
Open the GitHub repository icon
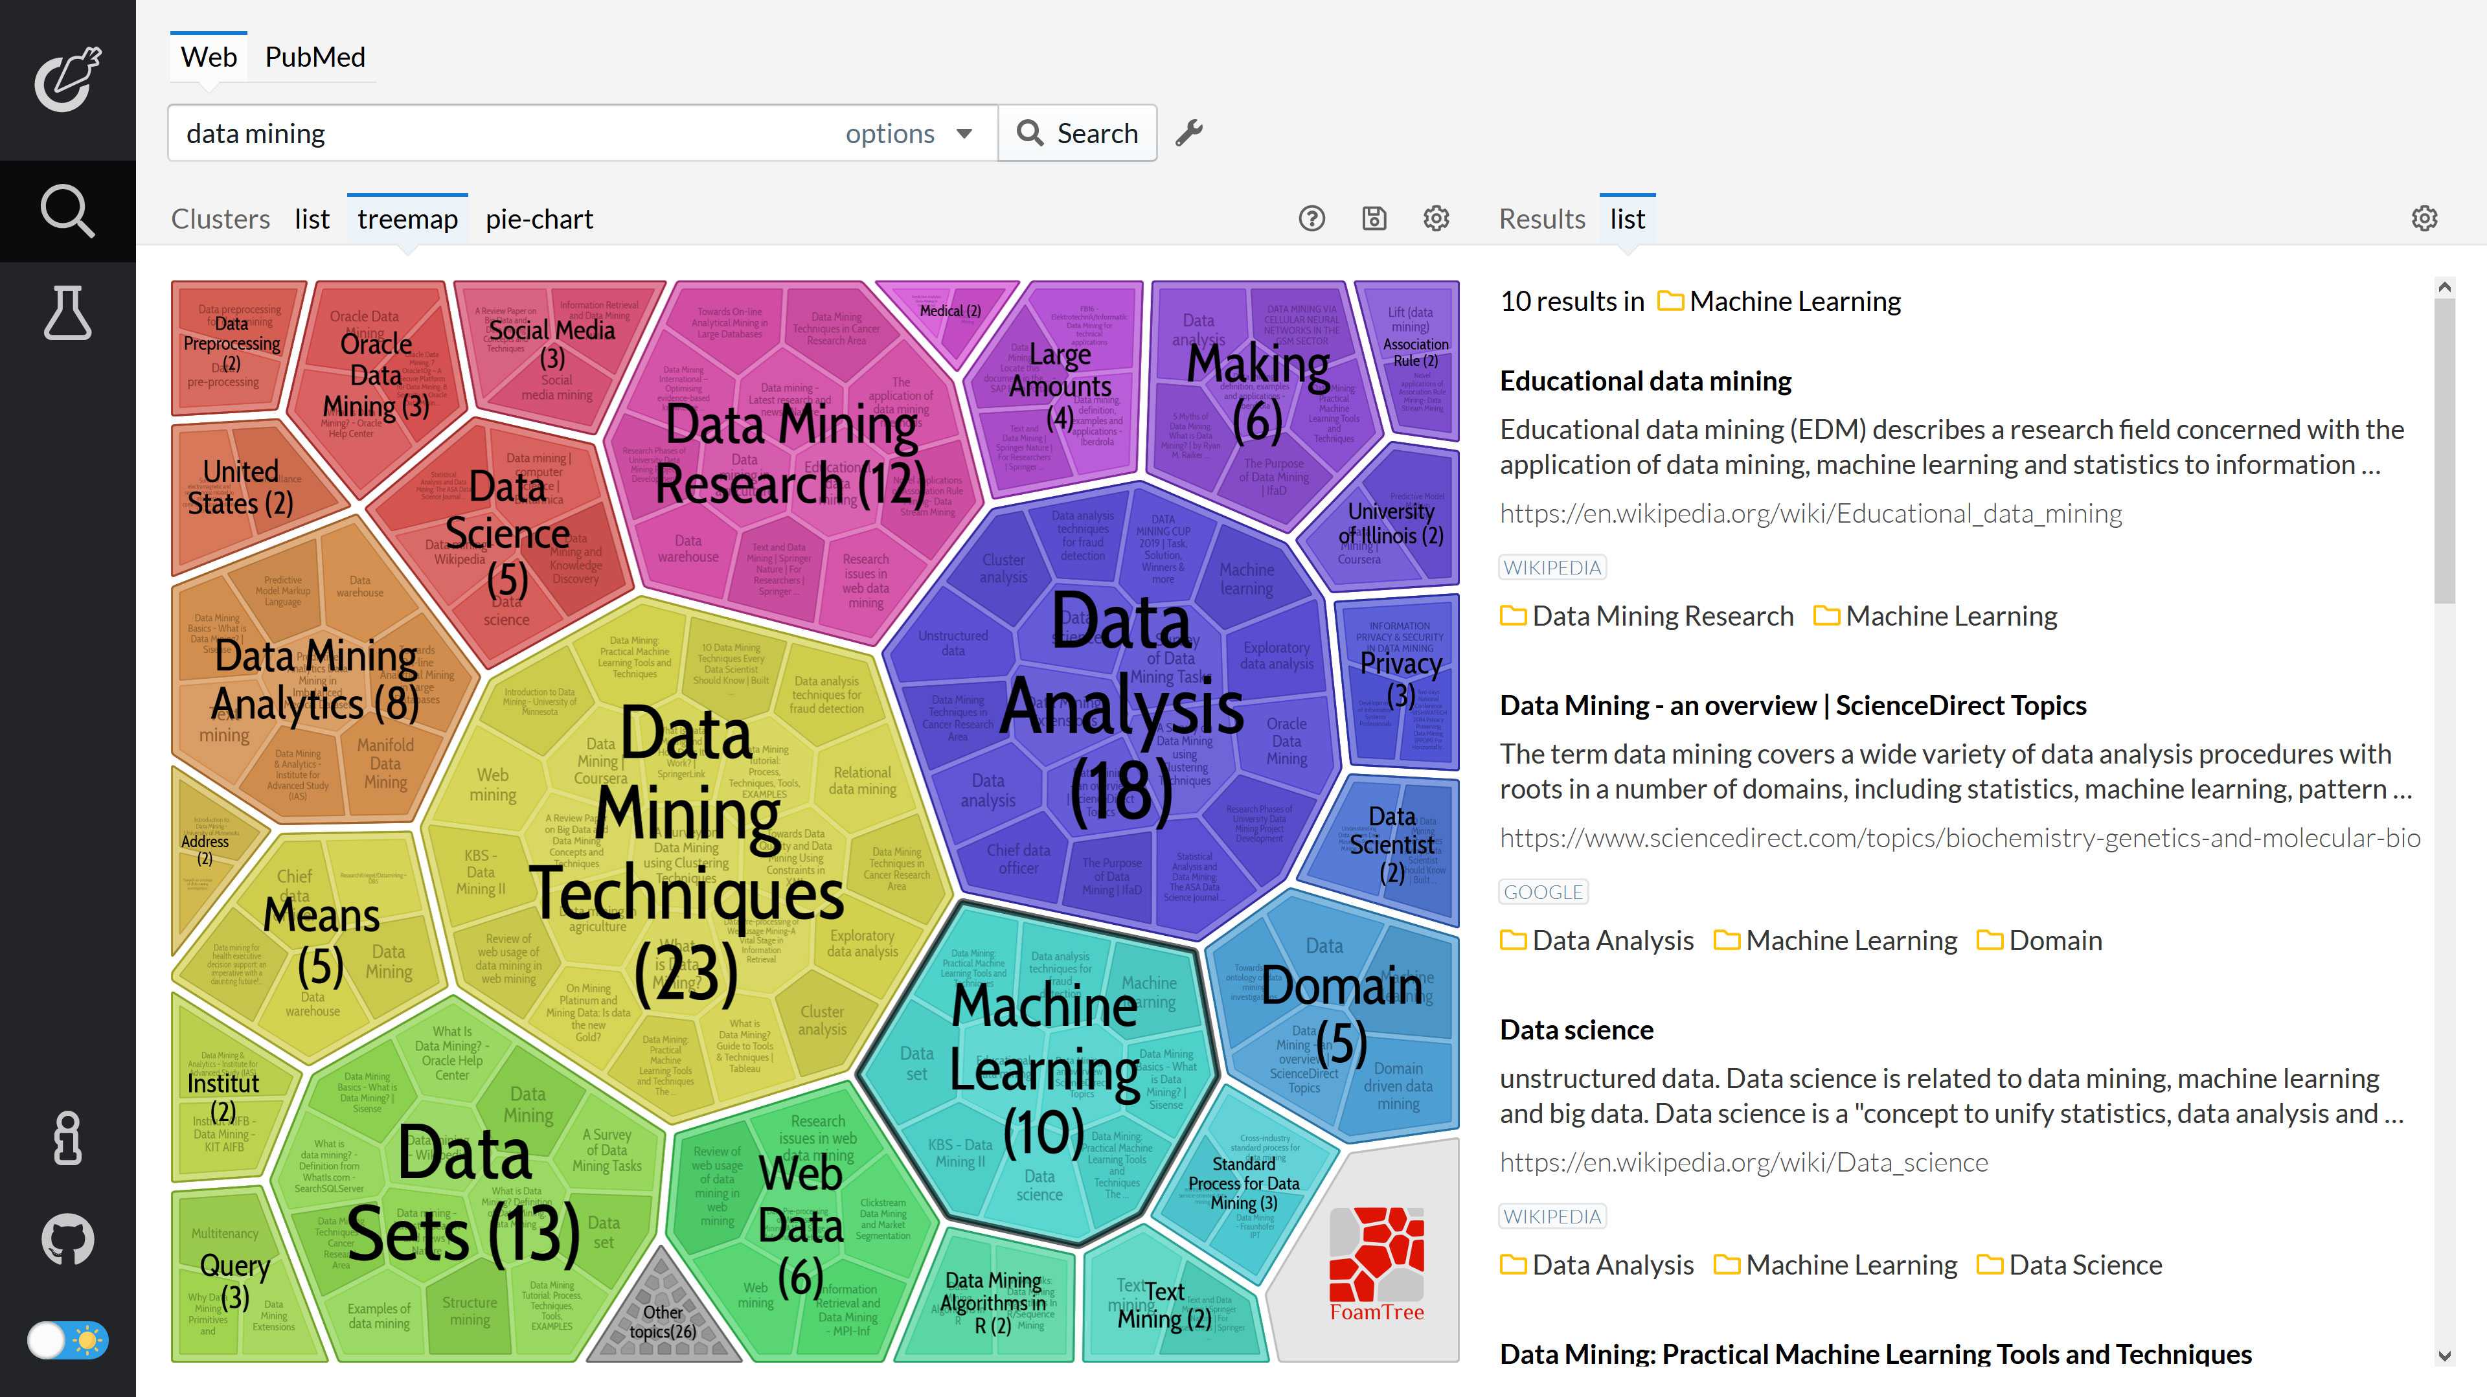[67, 1239]
